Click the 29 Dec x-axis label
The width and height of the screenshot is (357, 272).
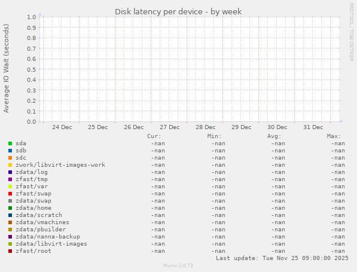point(242,127)
